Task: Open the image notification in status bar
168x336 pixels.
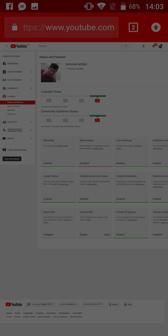Action: point(34,6)
